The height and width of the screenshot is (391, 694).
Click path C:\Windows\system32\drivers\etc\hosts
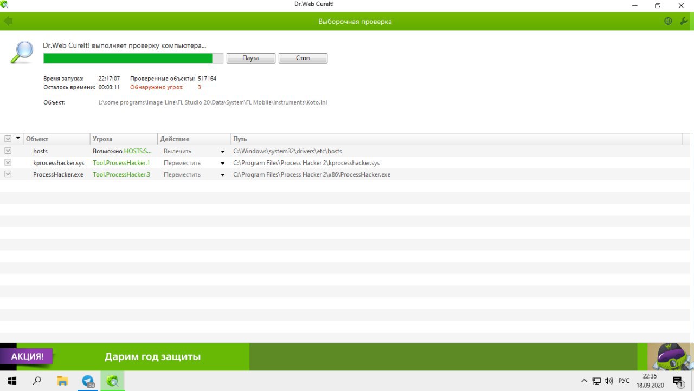[x=287, y=151]
